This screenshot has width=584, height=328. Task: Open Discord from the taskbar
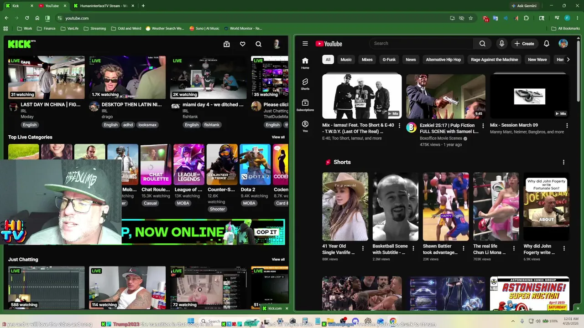coord(355,321)
